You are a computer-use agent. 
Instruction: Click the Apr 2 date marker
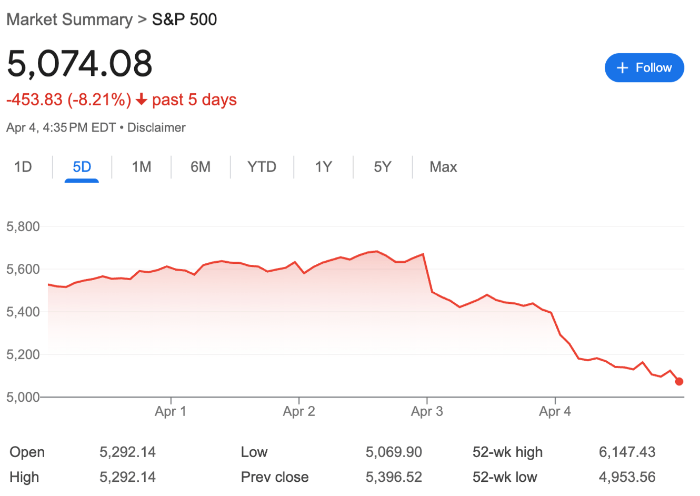tap(299, 411)
